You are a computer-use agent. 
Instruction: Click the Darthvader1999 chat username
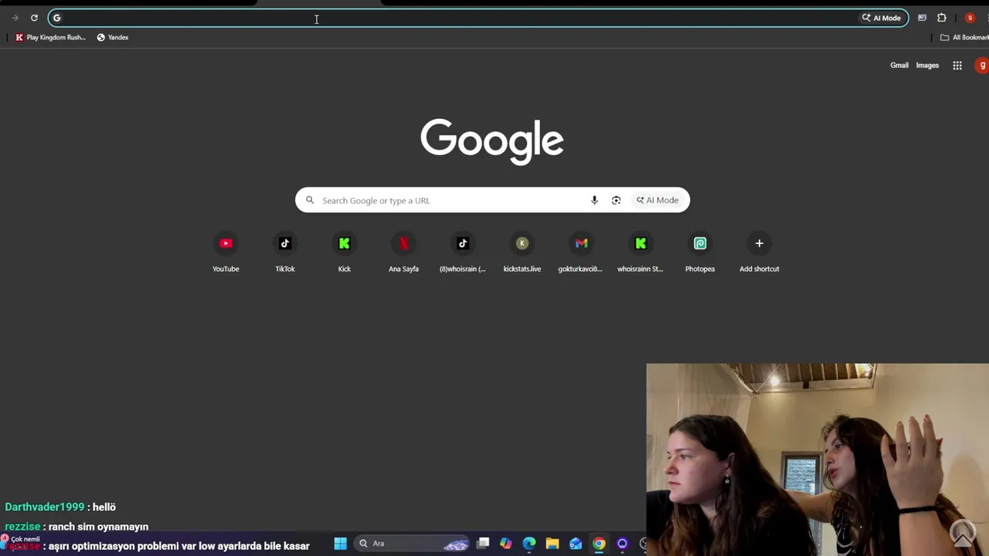pos(44,507)
